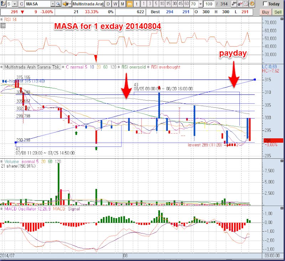Image resolution: width=285 pixels, height=261 pixels.
Task: Enable the Today checkbox
Action: point(265,4)
